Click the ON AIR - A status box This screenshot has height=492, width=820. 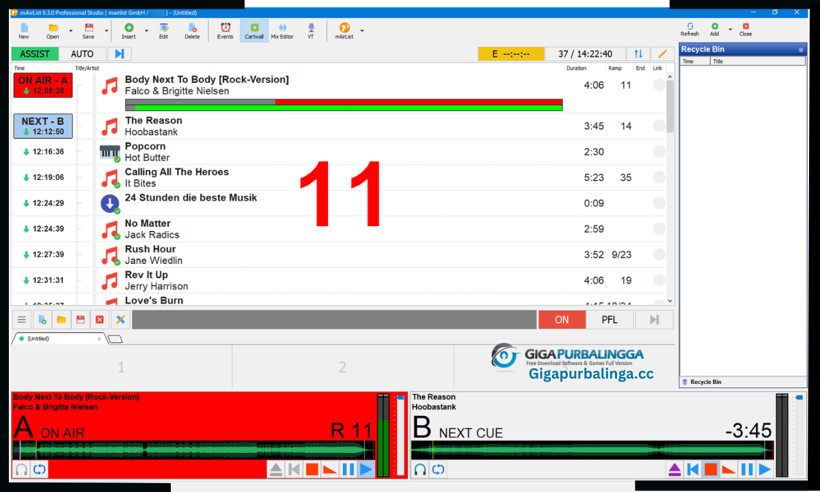tap(42, 85)
